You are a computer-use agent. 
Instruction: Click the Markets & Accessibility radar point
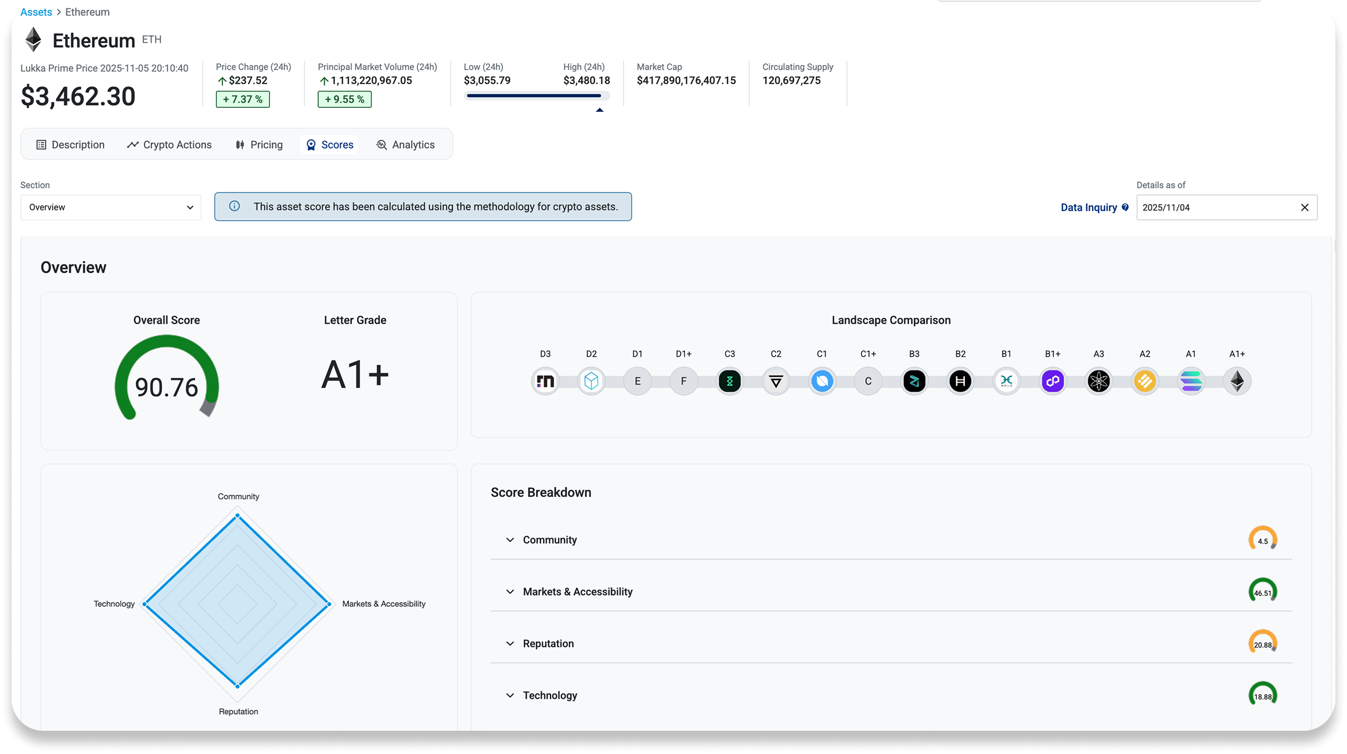click(329, 604)
